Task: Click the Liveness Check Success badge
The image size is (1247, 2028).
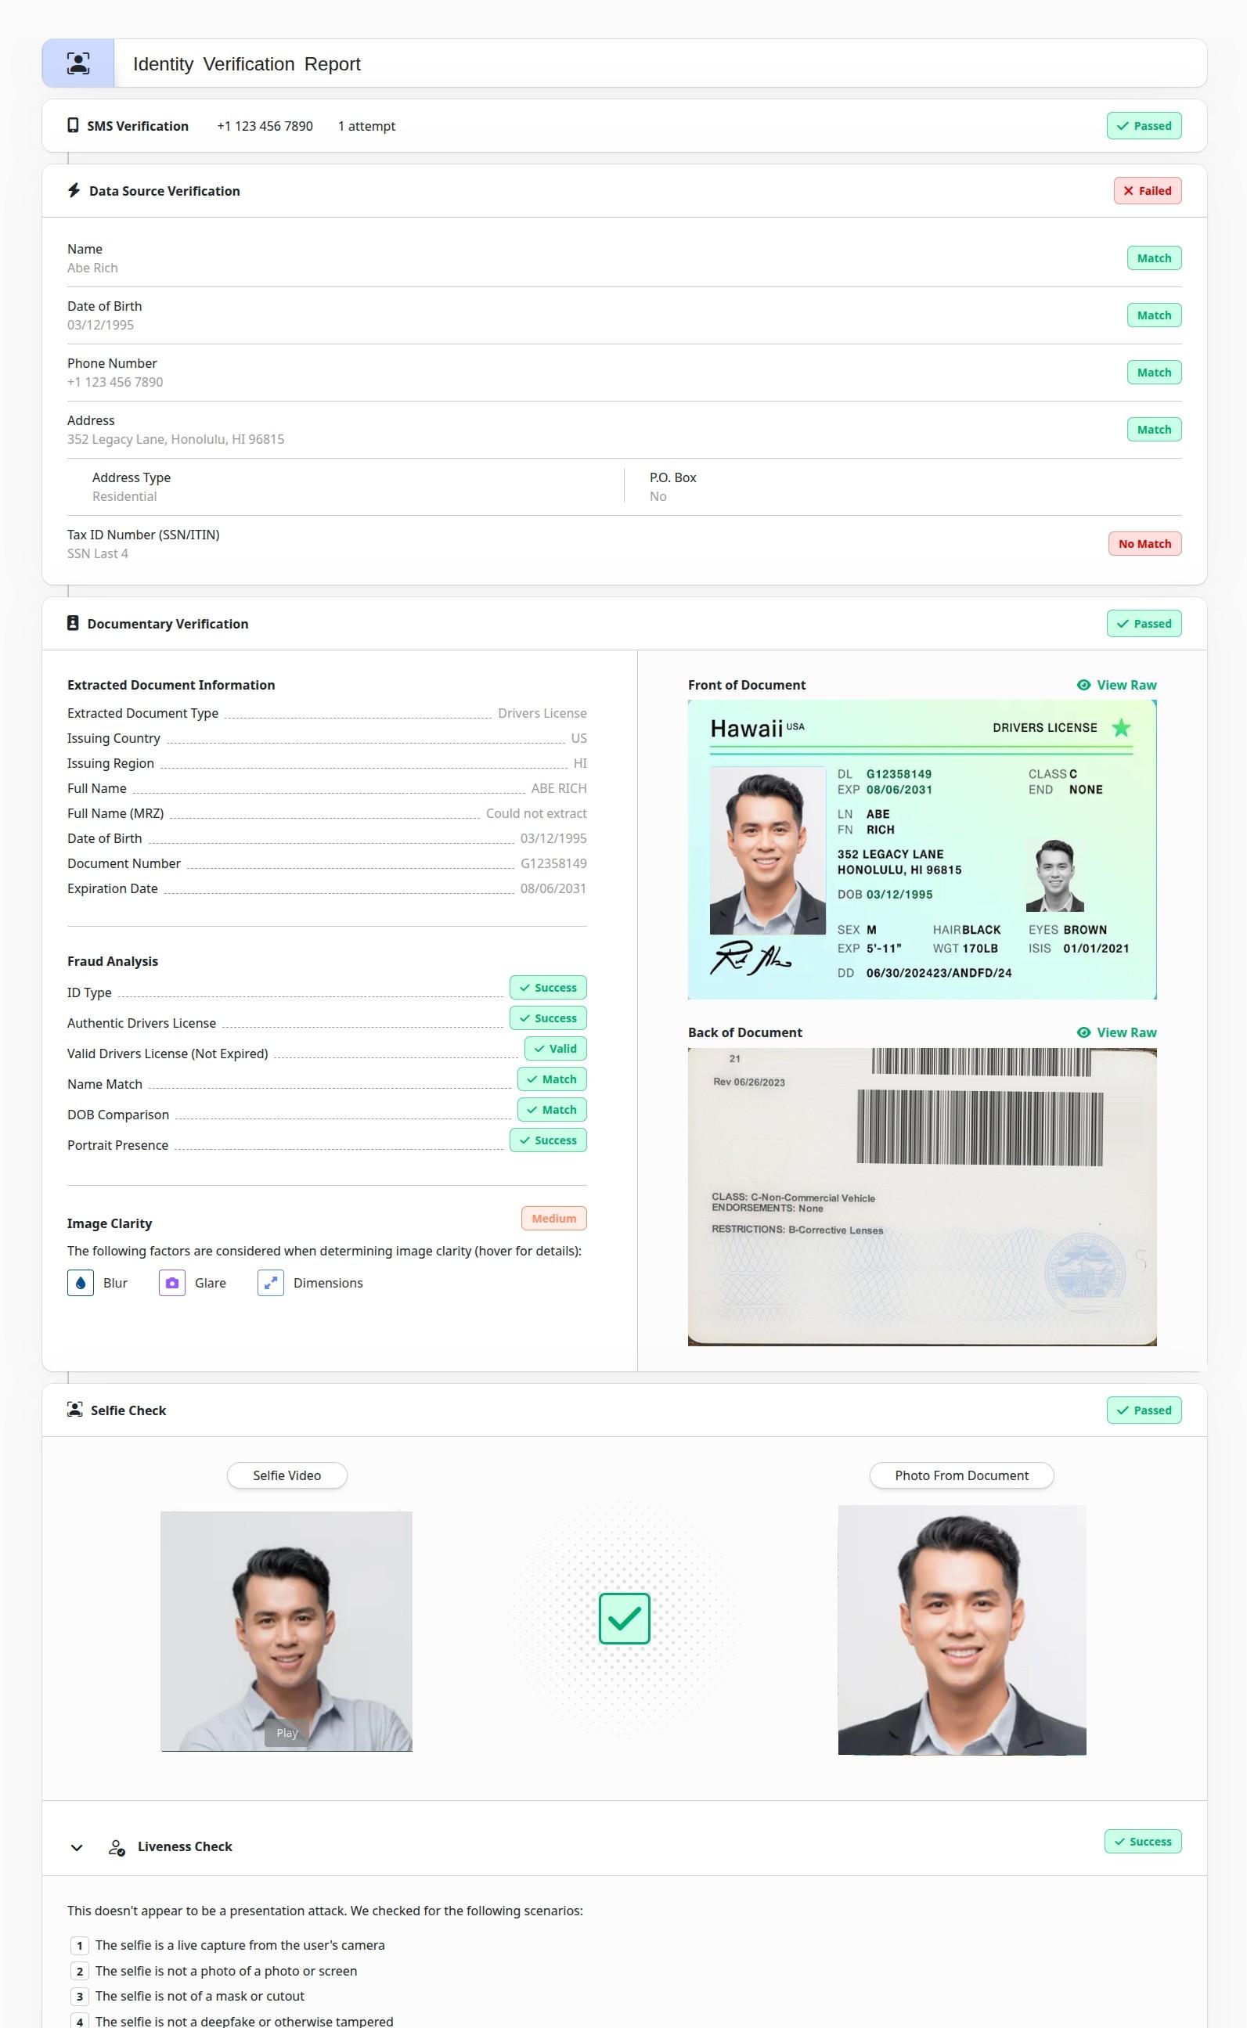Action: [x=1143, y=1841]
